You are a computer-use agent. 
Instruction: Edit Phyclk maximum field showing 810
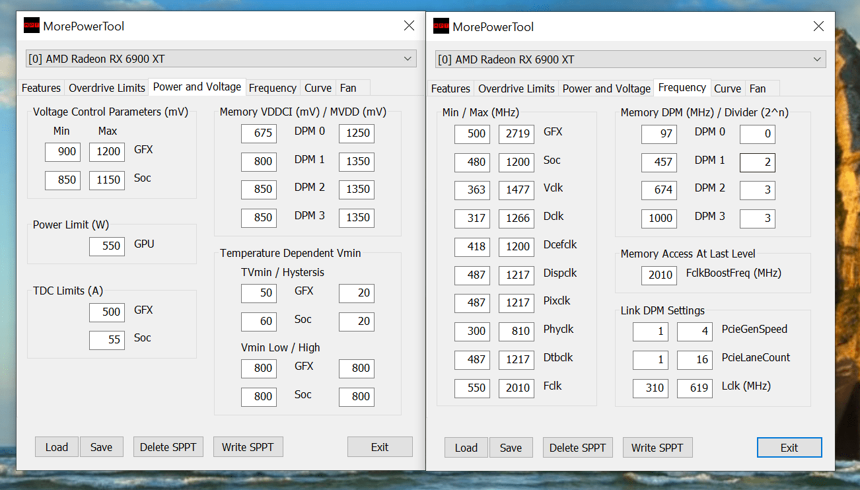517,332
